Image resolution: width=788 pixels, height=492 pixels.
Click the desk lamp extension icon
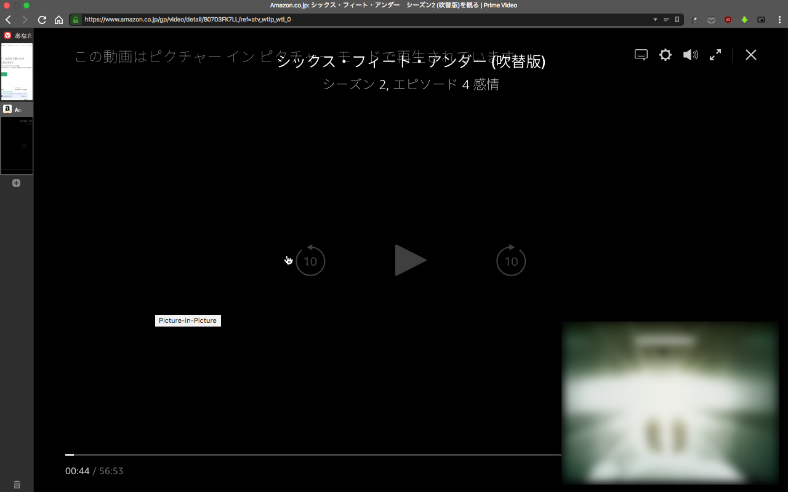(694, 20)
